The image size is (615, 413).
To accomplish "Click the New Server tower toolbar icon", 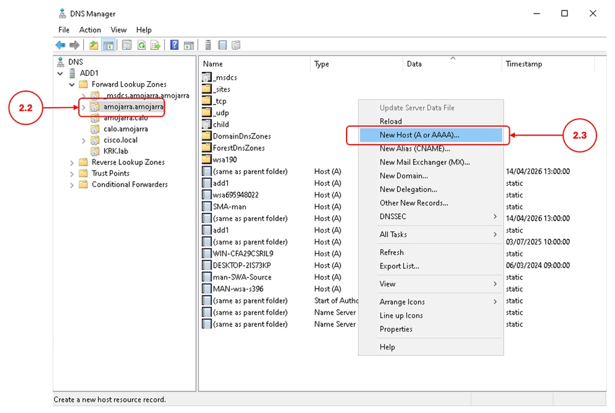I will pyautogui.click(x=208, y=45).
